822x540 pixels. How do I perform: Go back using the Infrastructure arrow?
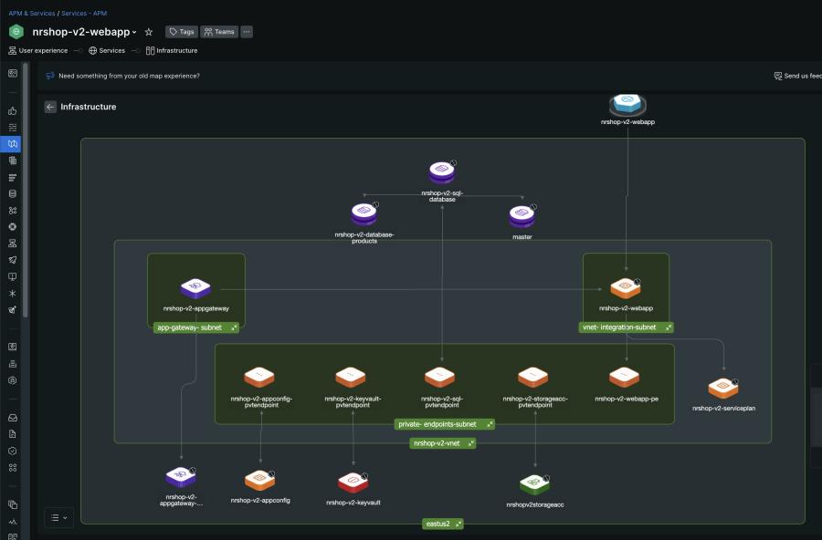(x=51, y=107)
